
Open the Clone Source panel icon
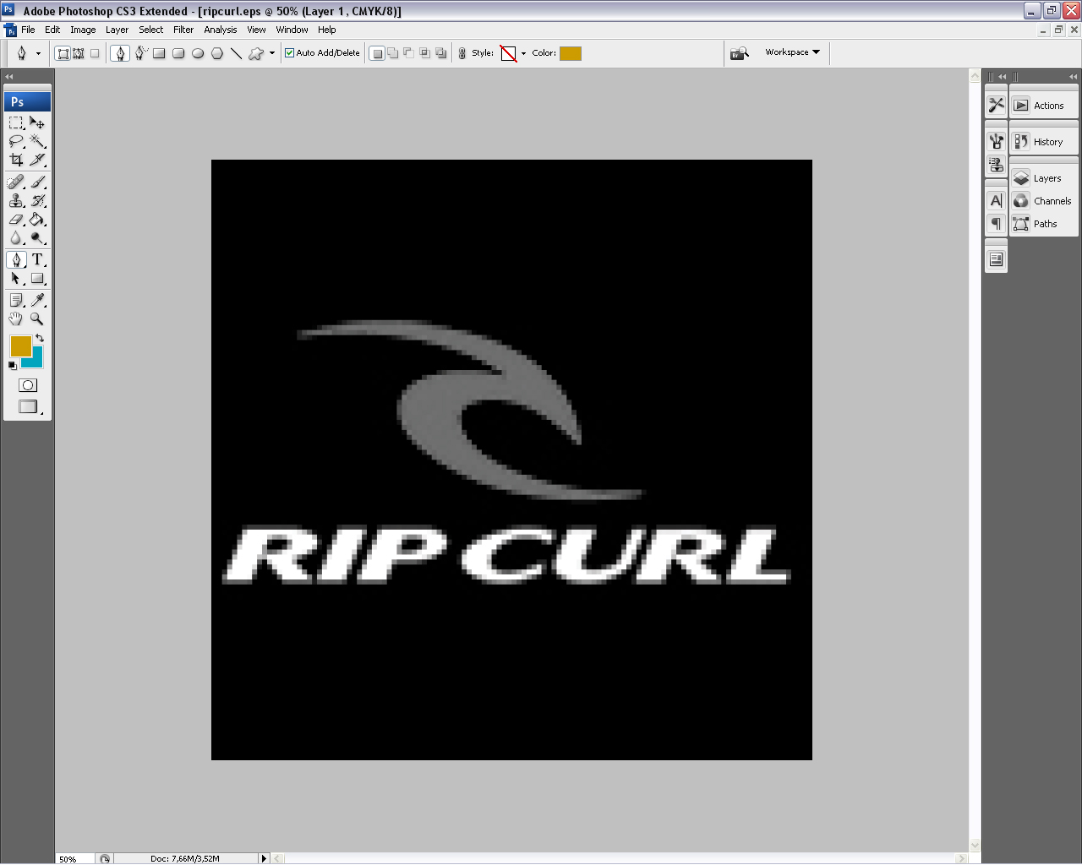(x=997, y=164)
